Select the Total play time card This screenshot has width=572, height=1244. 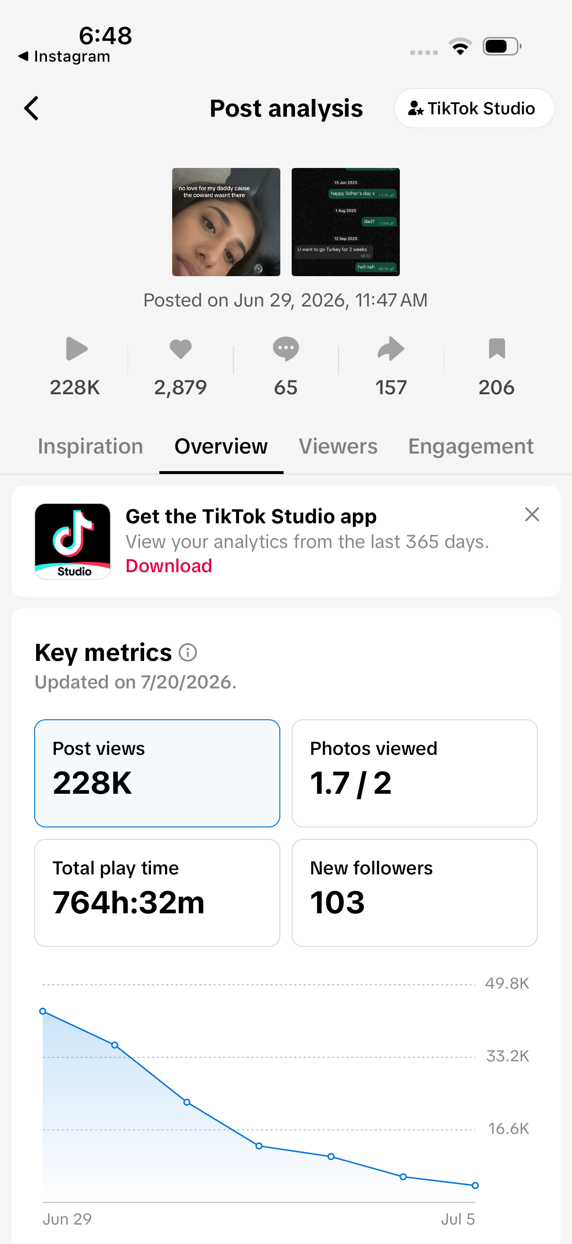(x=157, y=892)
